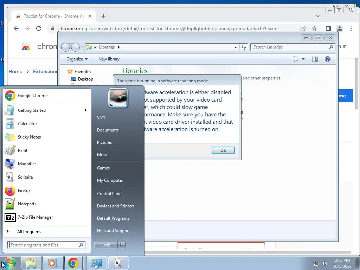This screenshot has height=270, width=360.
Task: Select the Todoist for Chrome tab
Action: coord(54,16)
